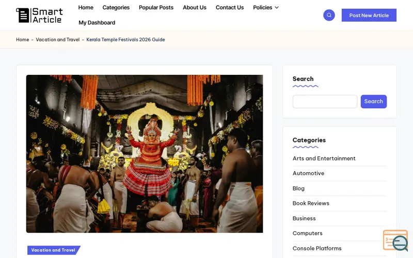Open the circular search icon in header
The height and width of the screenshot is (258, 413).
(x=329, y=15)
